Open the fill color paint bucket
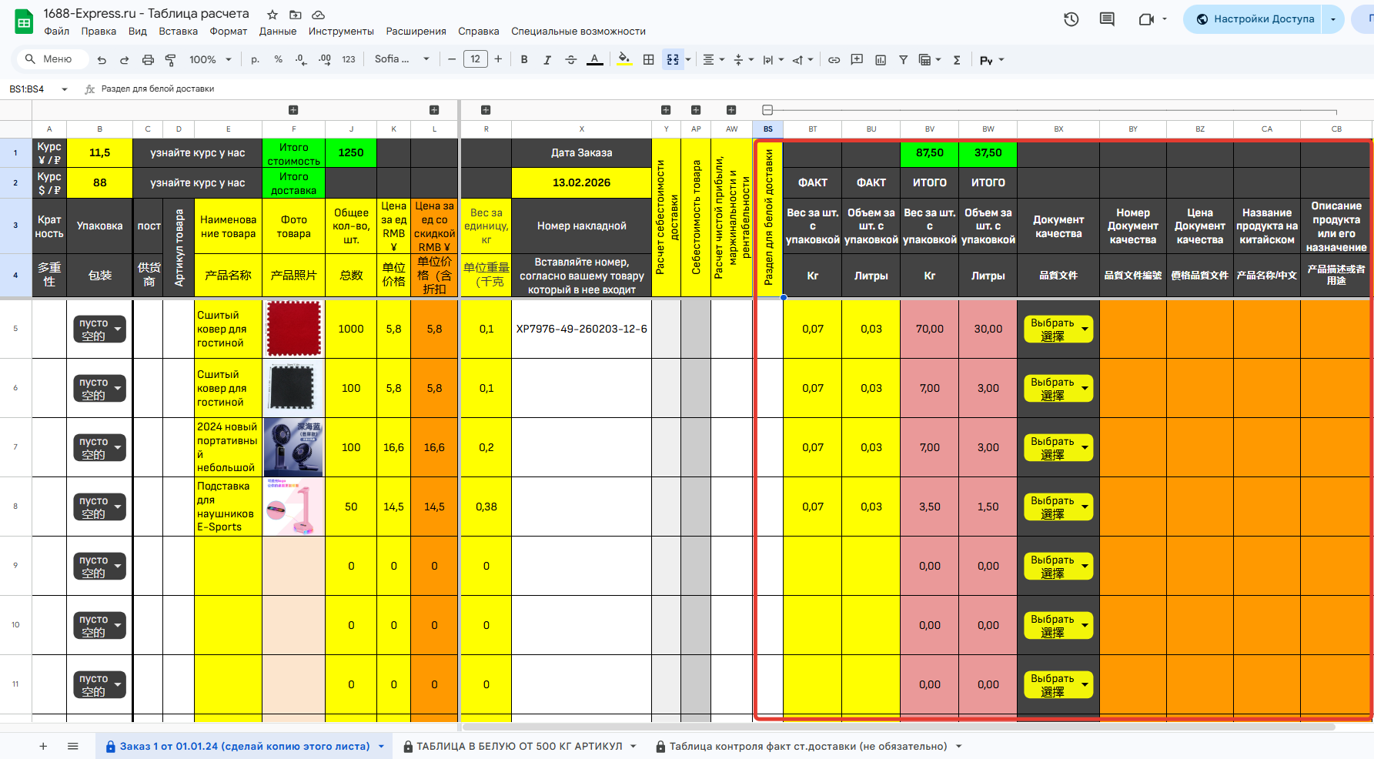This screenshot has height=759, width=1374. 623,60
